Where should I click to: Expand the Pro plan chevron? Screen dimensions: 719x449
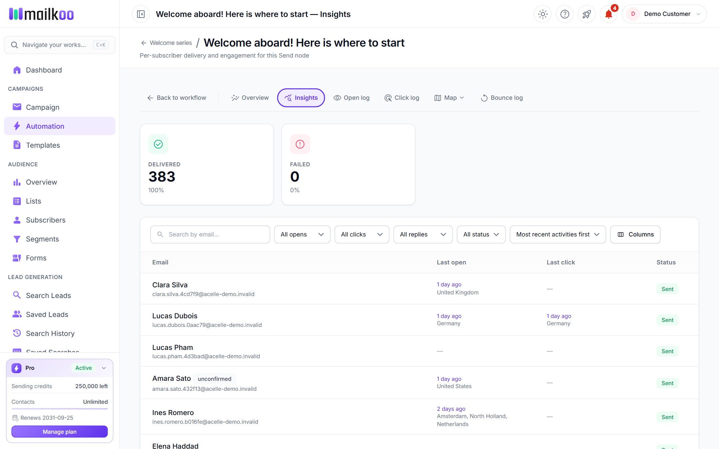coord(104,368)
